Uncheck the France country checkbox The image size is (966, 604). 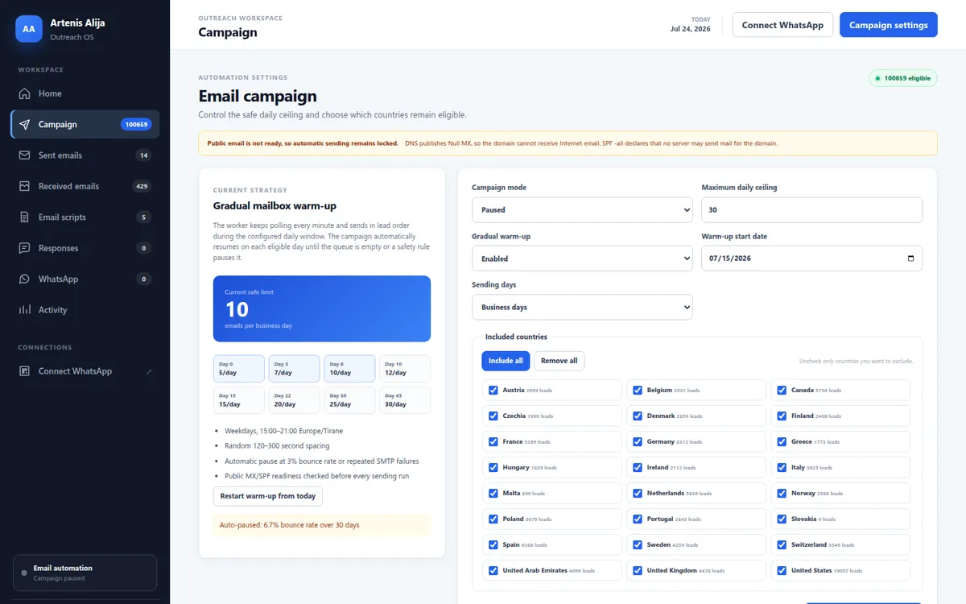[x=493, y=441]
